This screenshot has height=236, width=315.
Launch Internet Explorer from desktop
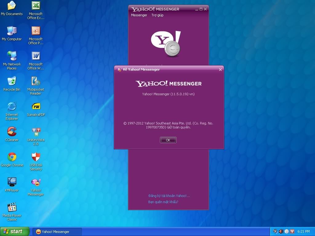12,111
